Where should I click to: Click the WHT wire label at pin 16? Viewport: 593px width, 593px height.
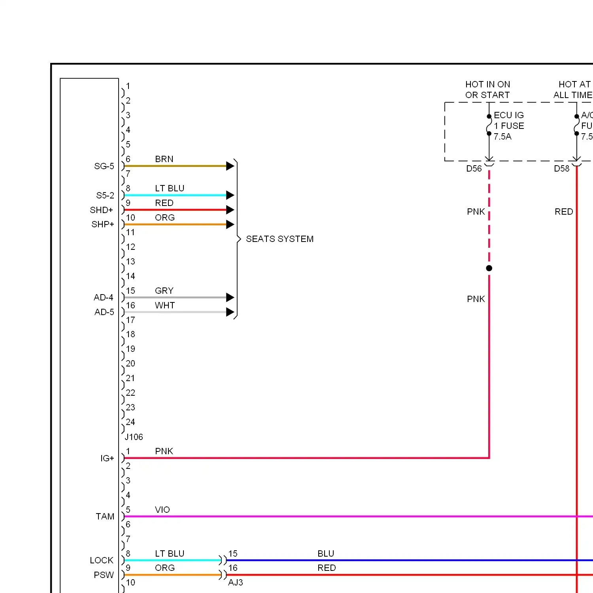(x=165, y=305)
